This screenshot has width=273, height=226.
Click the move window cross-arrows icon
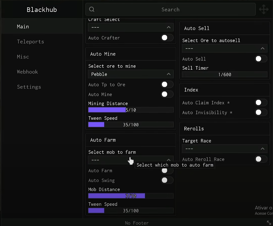(264, 10)
